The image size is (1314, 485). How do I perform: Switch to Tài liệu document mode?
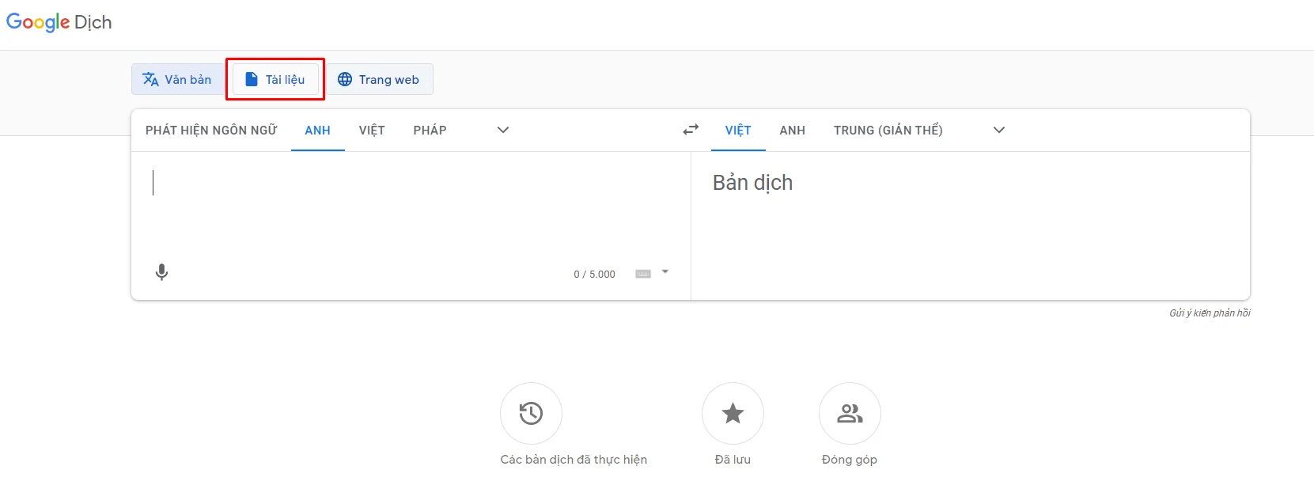click(x=275, y=79)
